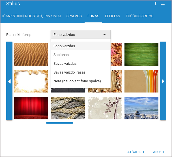Choose Šablonas from the dropdown list
172x157 pixels.
tap(61, 55)
